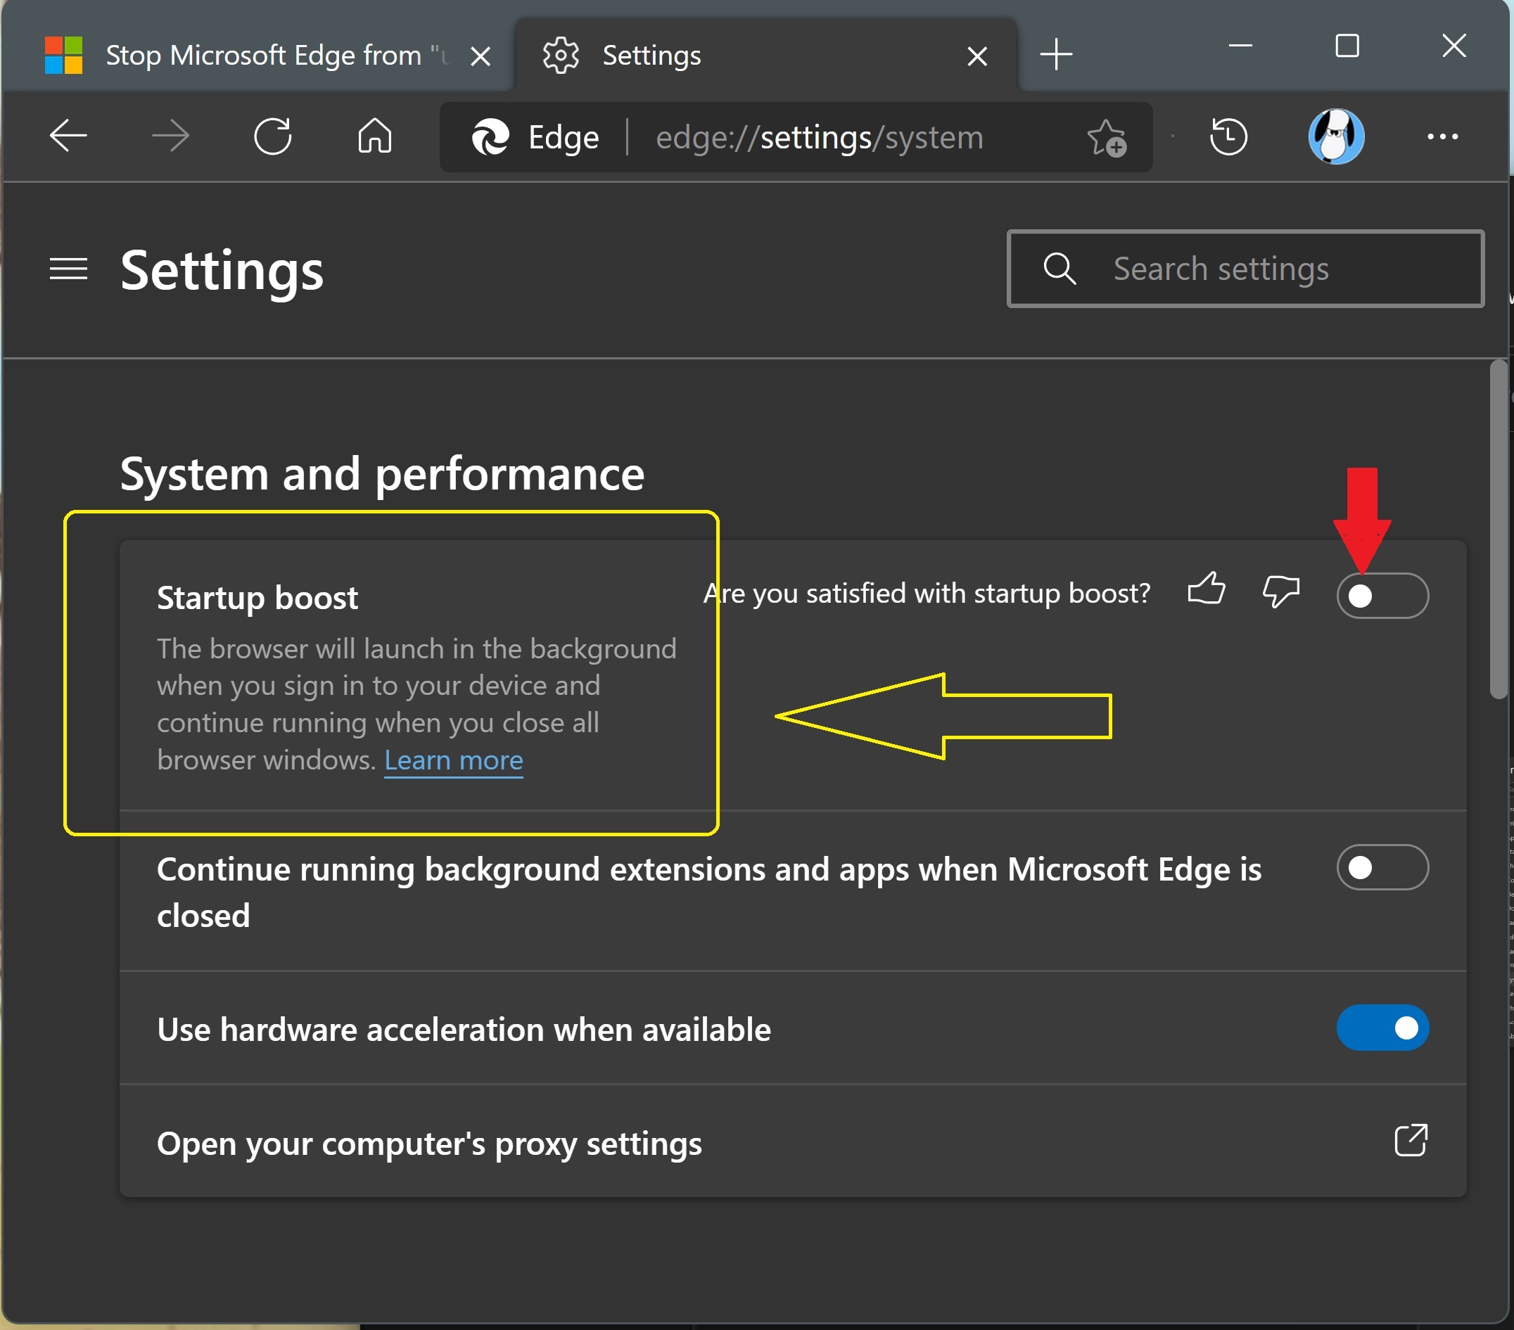Select the Settings tab
Image resolution: width=1514 pixels, height=1330 pixels.
(767, 55)
